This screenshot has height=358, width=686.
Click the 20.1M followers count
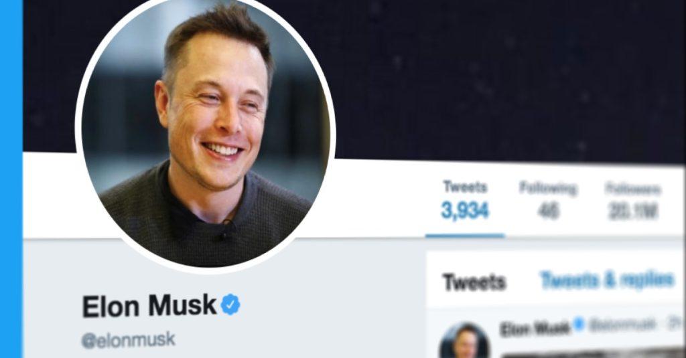[633, 212]
